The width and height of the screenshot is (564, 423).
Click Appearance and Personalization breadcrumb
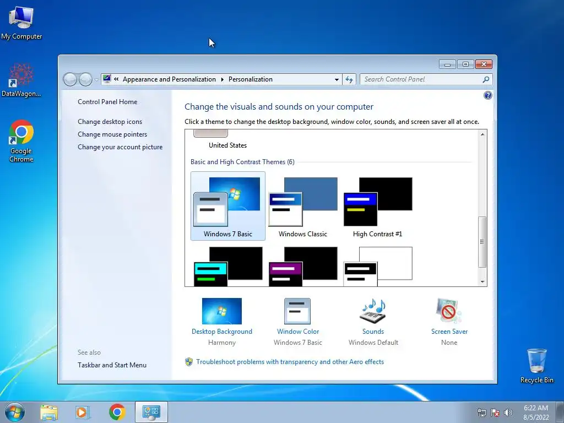169,79
